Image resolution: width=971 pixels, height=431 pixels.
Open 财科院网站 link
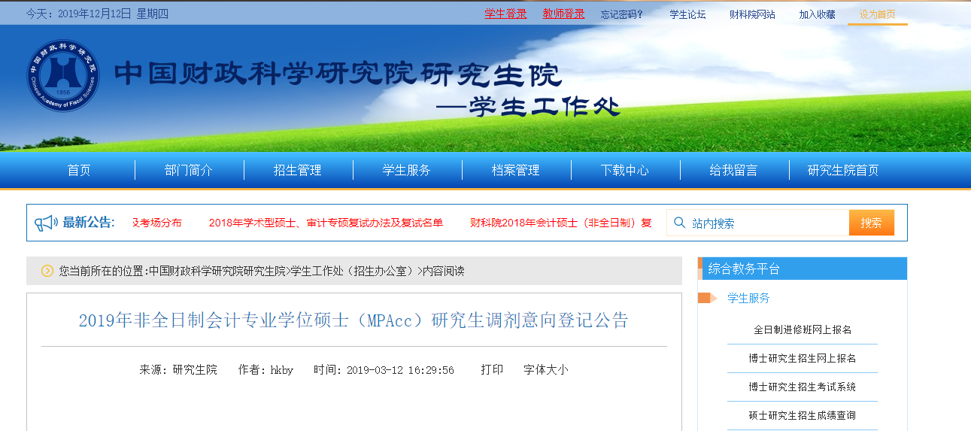(752, 14)
